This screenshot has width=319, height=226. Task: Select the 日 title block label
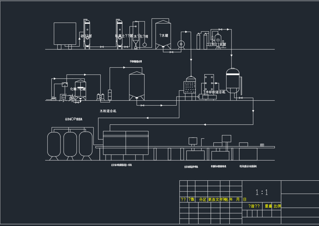pyautogui.click(x=245, y=199)
